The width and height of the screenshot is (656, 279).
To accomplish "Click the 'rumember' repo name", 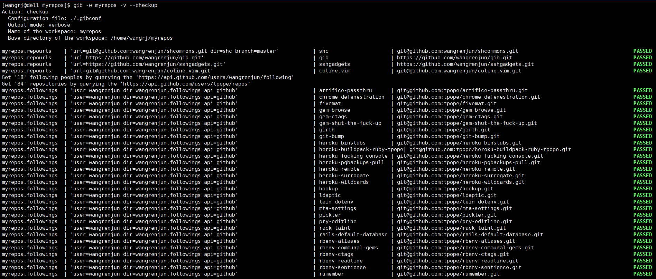I will pos(332,274).
